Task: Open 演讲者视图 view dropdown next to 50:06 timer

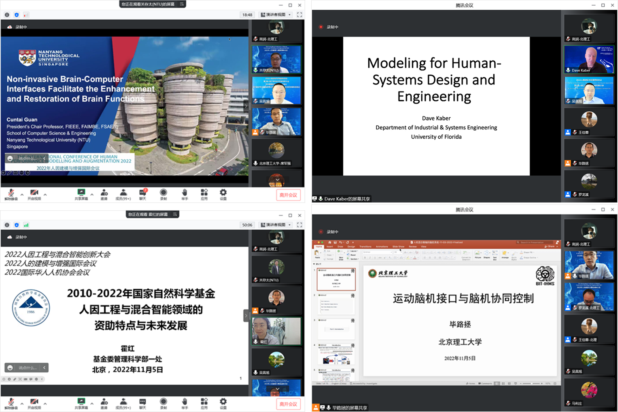Action: tap(276, 225)
